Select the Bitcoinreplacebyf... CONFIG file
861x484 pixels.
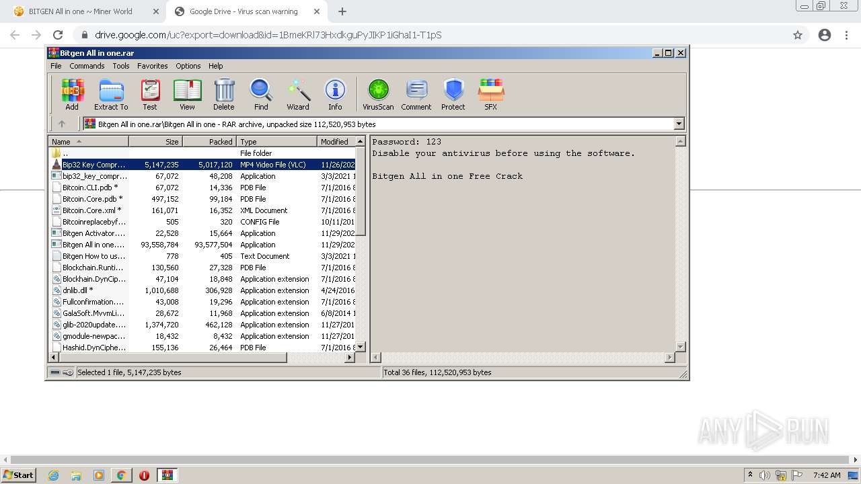point(202,222)
